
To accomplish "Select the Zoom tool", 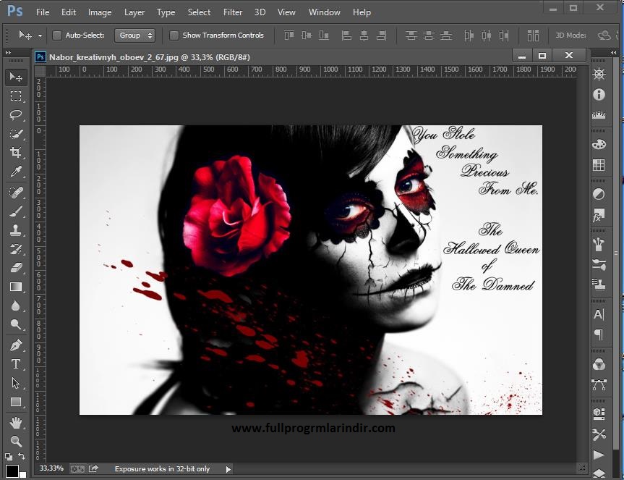I will (x=16, y=441).
